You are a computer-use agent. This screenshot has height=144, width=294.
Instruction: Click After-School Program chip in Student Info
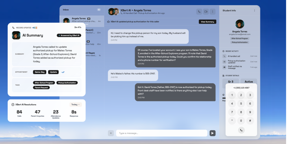[240, 38]
